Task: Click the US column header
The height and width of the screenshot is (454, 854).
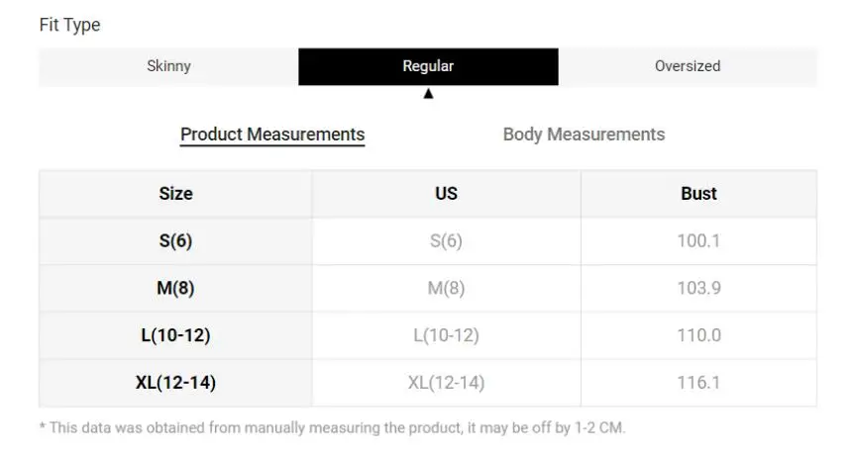Action: 446,194
